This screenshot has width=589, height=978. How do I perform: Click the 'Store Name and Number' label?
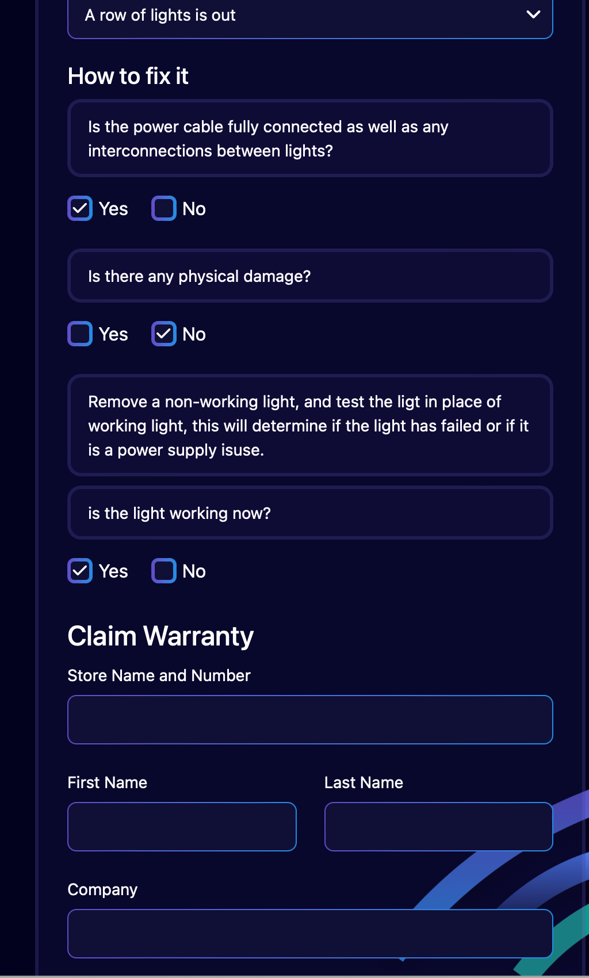point(159,675)
